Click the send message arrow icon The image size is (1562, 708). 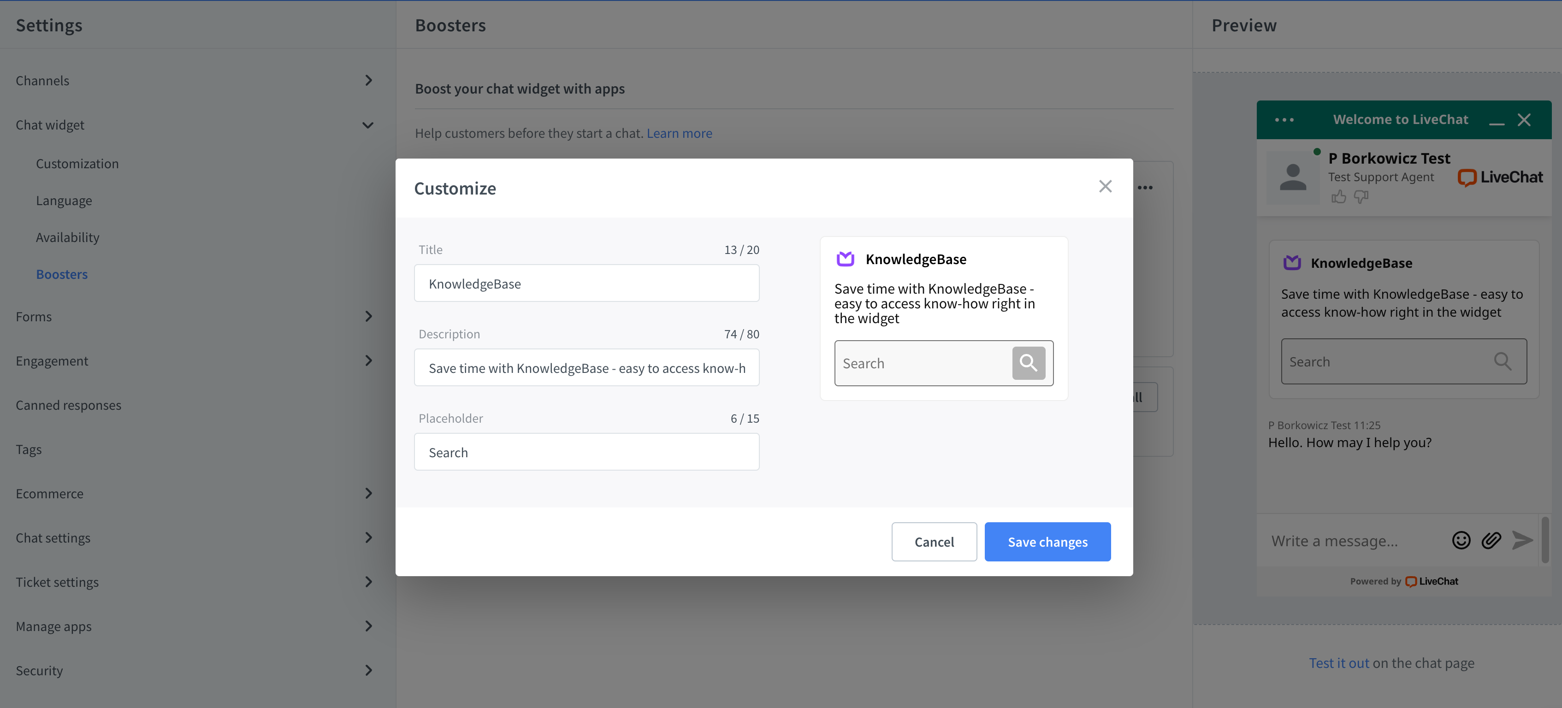pyautogui.click(x=1522, y=540)
